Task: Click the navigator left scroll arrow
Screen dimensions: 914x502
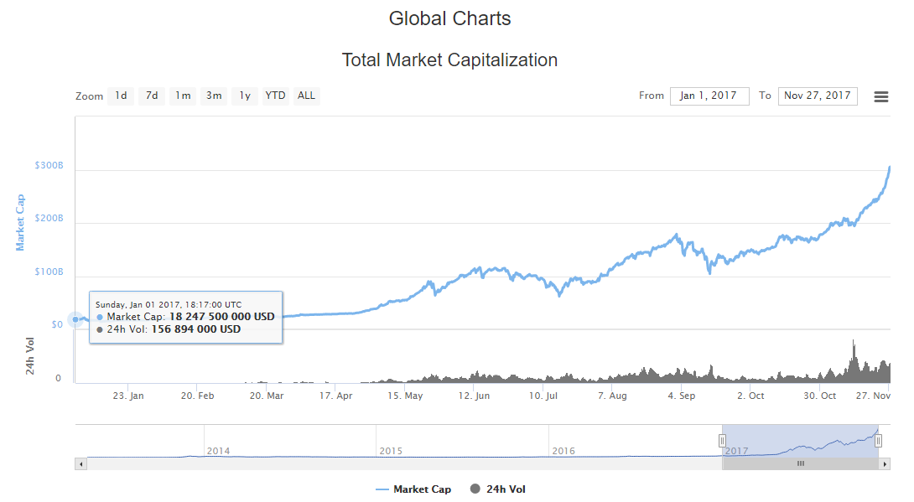Action: click(x=80, y=463)
